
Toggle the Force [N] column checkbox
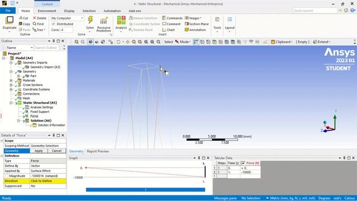tap(243, 163)
